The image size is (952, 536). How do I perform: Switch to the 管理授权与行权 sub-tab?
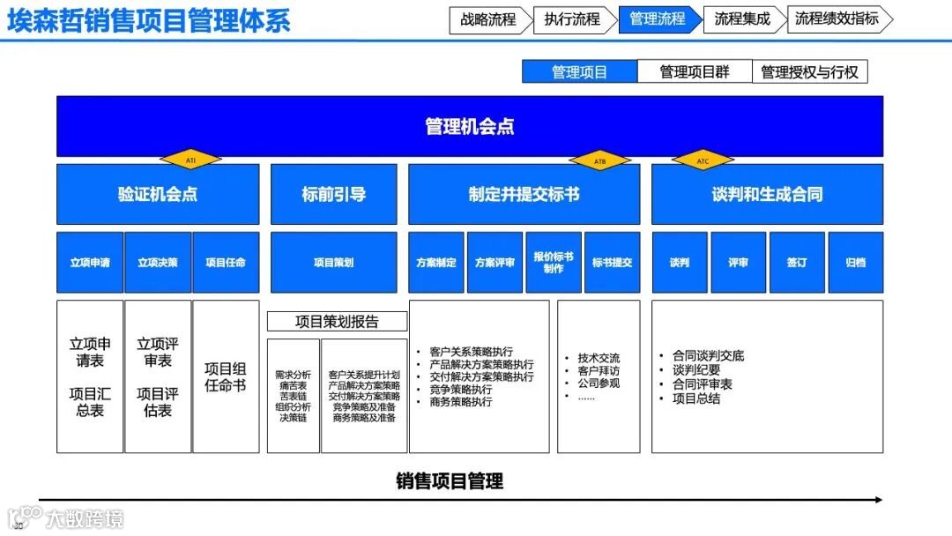pos(810,71)
